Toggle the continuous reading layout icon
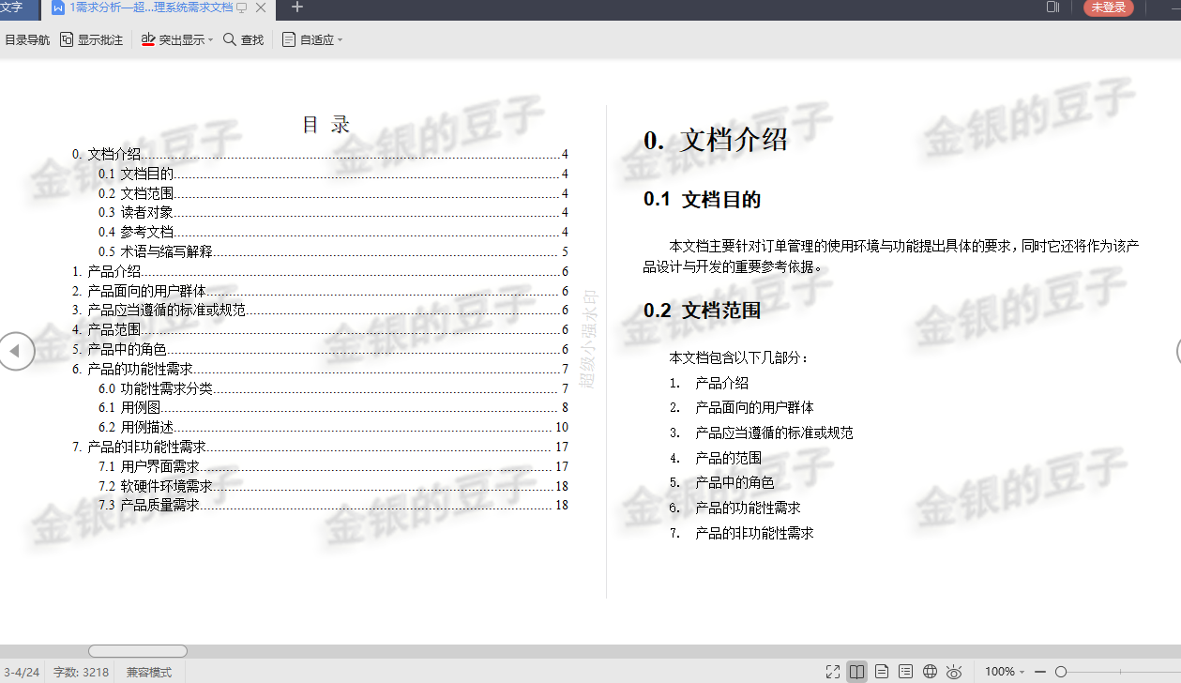The image size is (1181, 683). pyautogui.click(x=905, y=672)
